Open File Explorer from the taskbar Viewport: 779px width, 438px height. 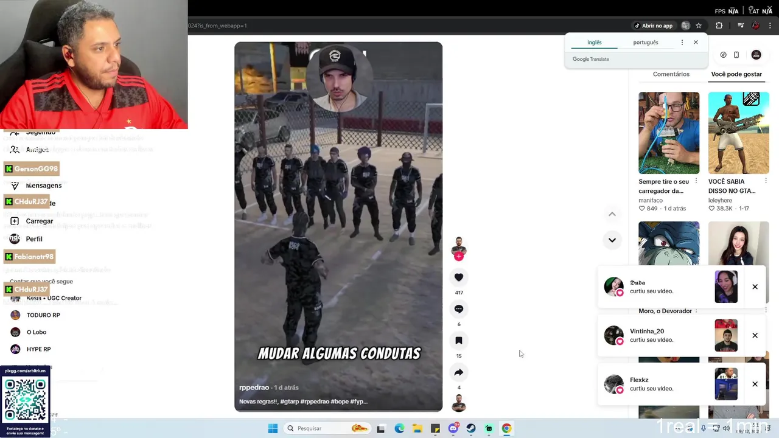tap(417, 428)
